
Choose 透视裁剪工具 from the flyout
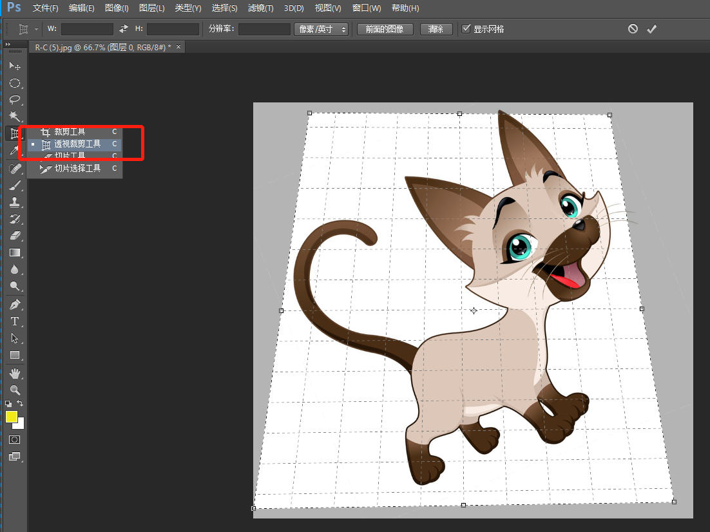tap(75, 144)
